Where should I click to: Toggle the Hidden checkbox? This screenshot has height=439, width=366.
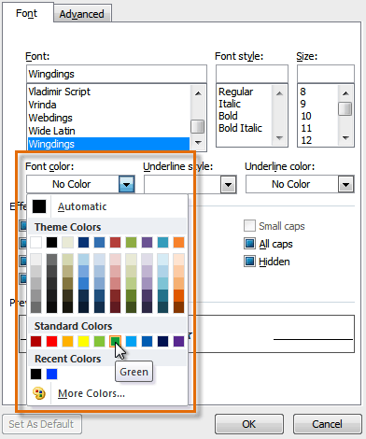point(249,262)
